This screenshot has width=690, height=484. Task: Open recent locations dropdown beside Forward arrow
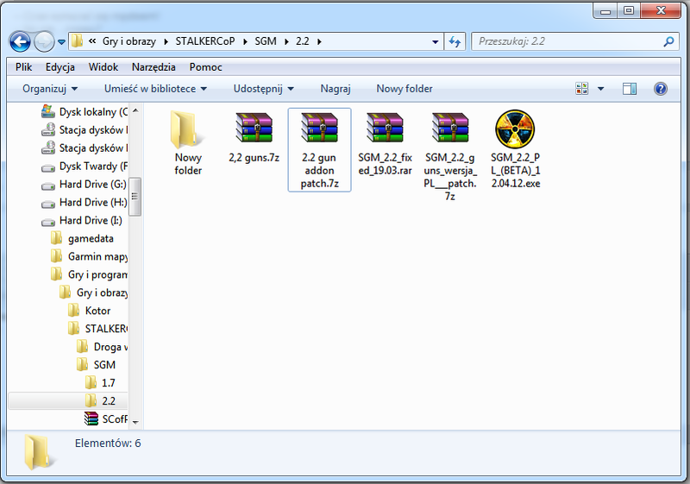61,42
